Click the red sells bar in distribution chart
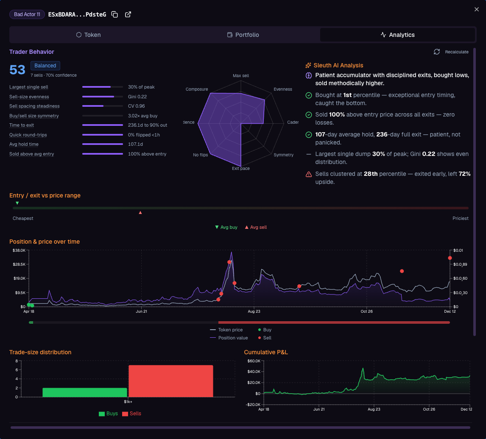 tap(171, 381)
